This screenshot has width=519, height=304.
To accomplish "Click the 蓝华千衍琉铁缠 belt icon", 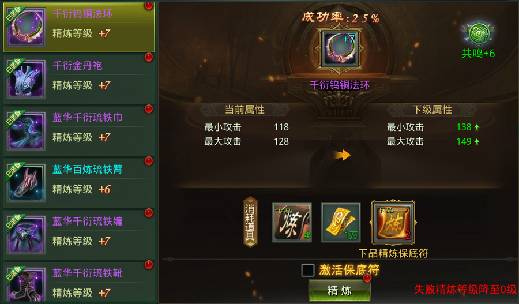I will point(26,234).
